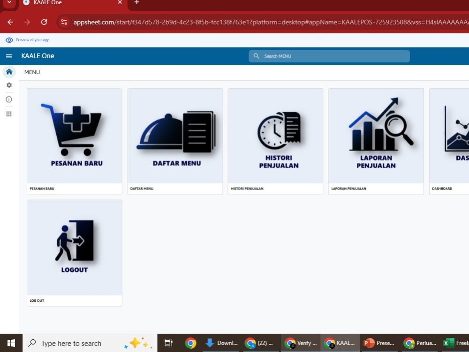Go forward in the browser
The width and height of the screenshot is (469, 352).
point(27,22)
